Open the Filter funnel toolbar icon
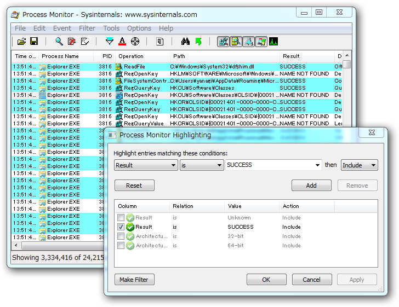 click(x=110, y=42)
